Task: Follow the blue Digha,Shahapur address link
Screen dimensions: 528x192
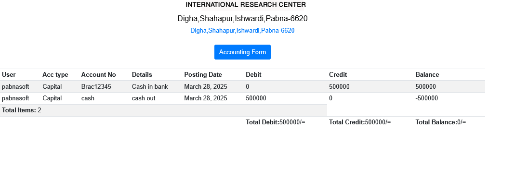Action: (x=242, y=31)
